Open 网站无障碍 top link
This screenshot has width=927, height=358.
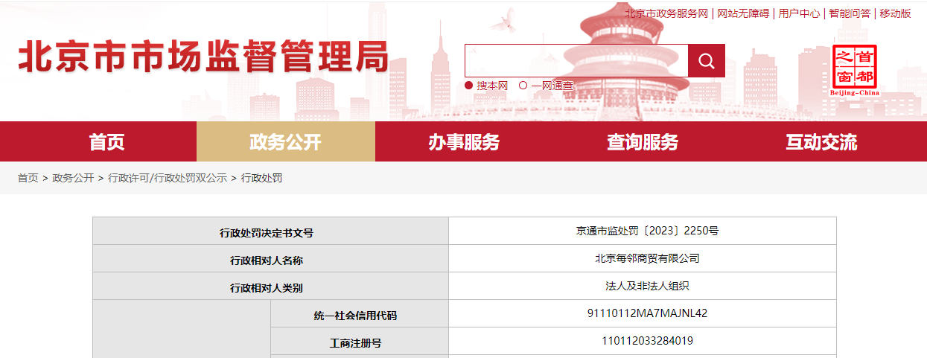coord(743,13)
